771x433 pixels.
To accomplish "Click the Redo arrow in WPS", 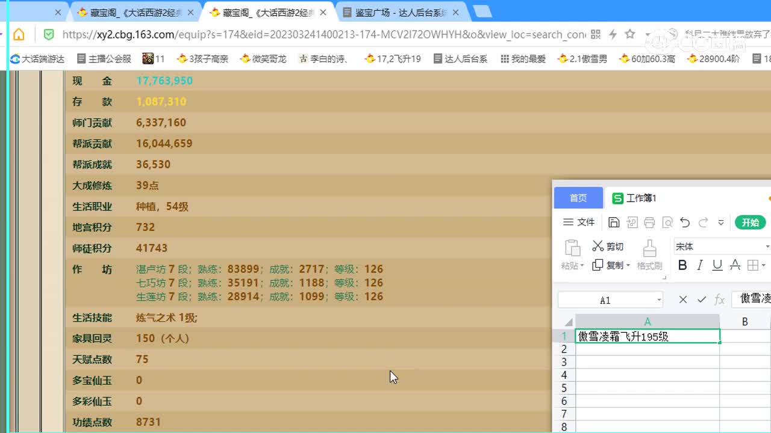I will point(703,223).
